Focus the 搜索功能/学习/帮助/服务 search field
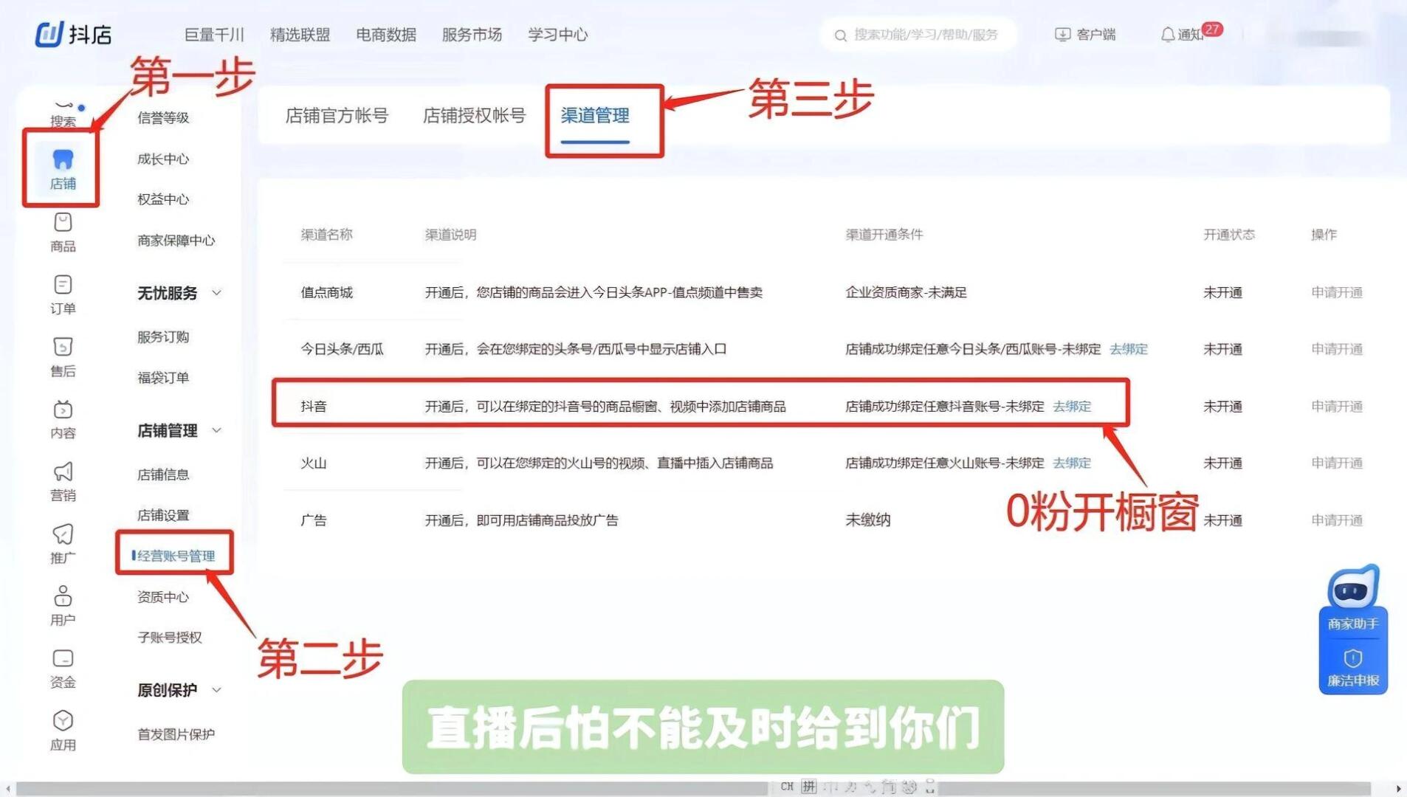Screen dimensions: 1407x797 [918, 35]
